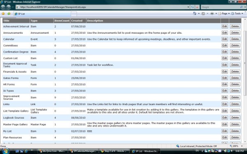Click the Google search input box
The image size is (247, 154).
coord(220,7)
